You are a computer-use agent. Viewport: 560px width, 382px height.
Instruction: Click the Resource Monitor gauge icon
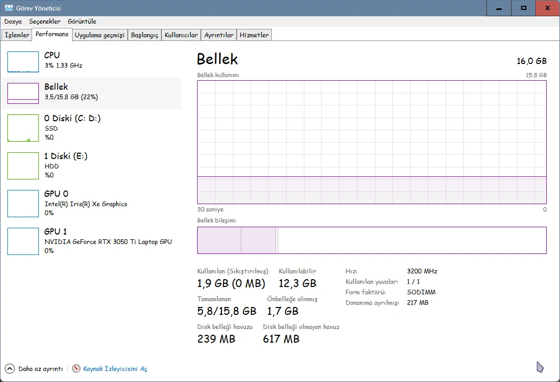[x=76, y=368]
